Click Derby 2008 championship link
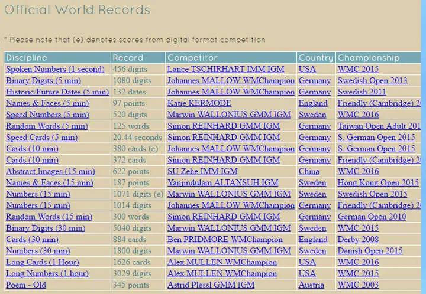Viewport: 426px width, 294px height. (x=358, y=240)
